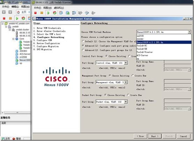Open the 任务 tasks tab in status bar
Screen dimensions: 194x141
(6, 139)
